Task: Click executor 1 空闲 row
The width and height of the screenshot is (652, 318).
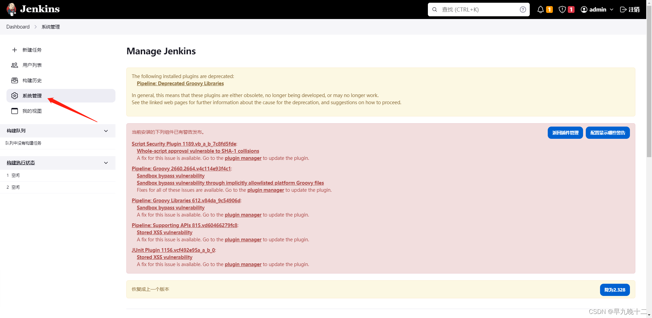Action: pos(58,175)
